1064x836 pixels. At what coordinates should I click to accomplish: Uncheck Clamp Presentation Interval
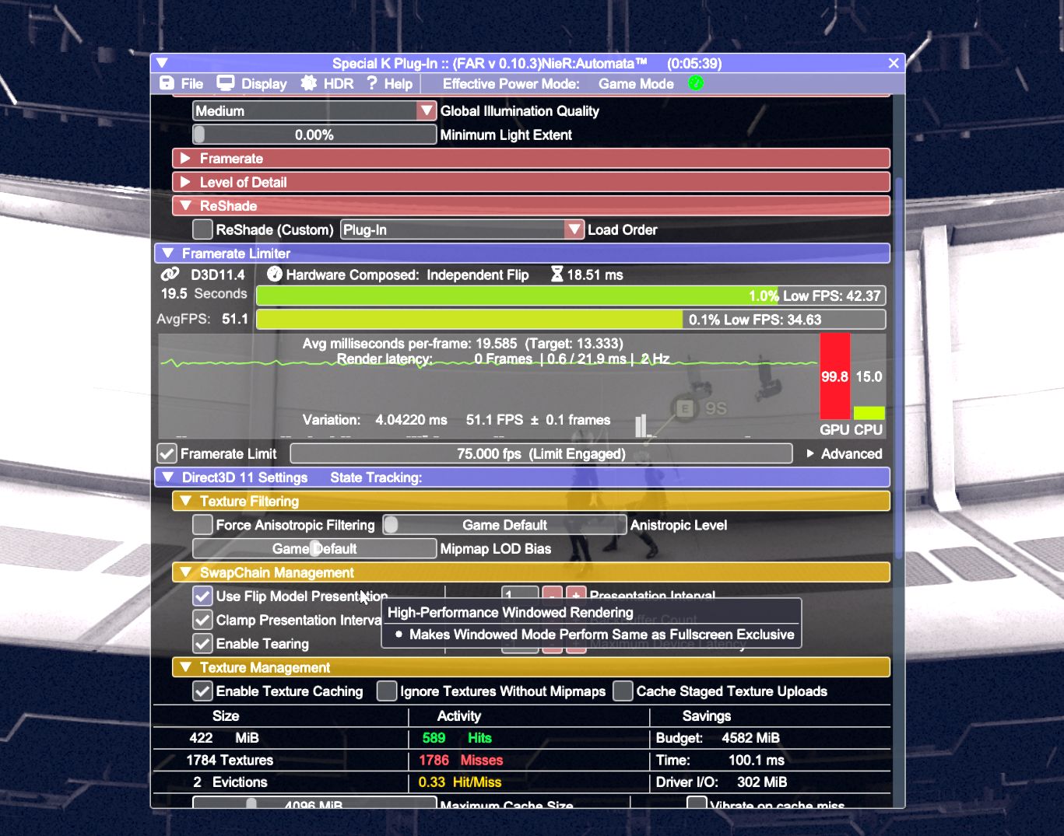pos(202,620)
